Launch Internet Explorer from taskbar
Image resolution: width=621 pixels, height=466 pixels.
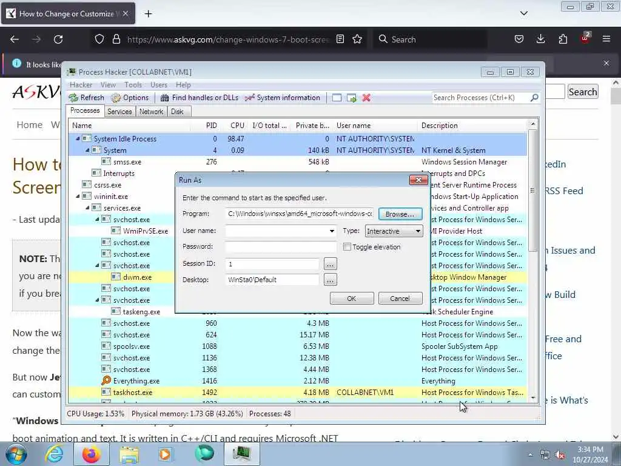(x=54, y=454)
